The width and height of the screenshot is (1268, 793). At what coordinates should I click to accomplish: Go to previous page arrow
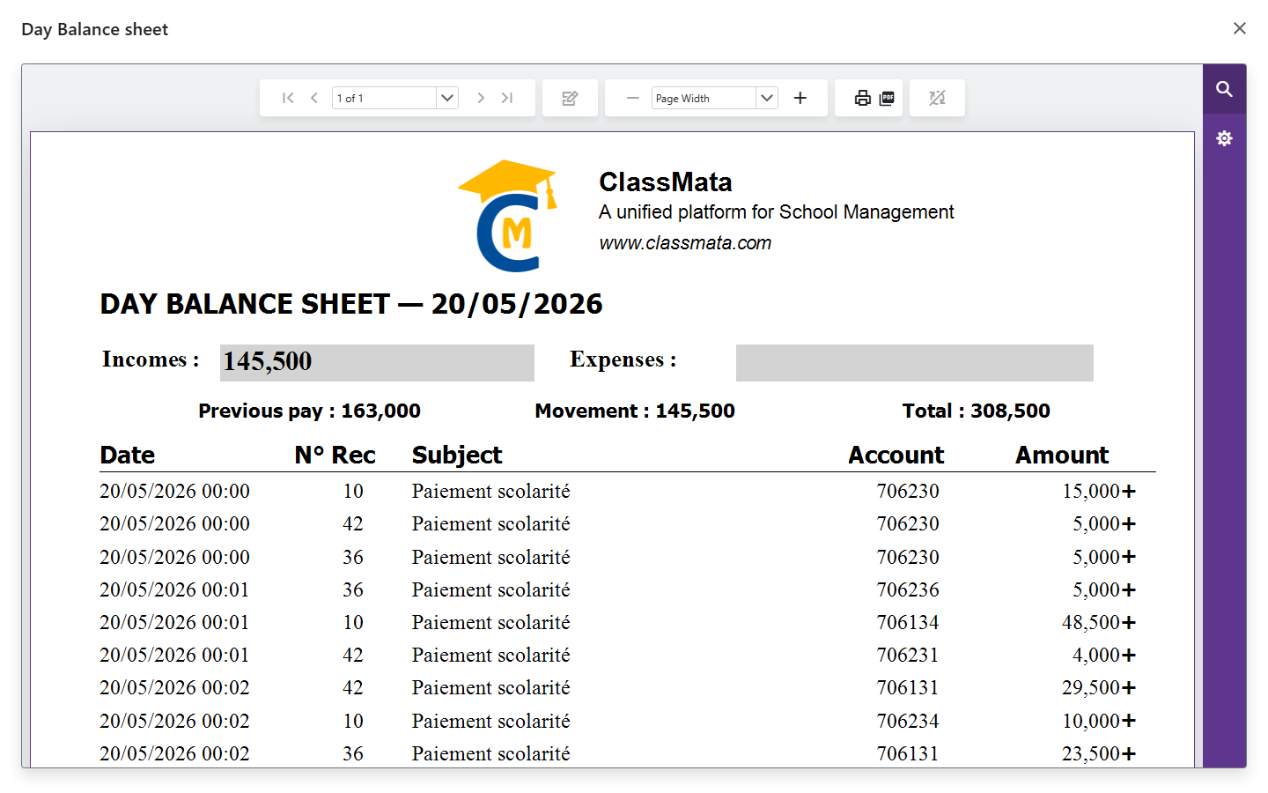click(x=314, y=98)
